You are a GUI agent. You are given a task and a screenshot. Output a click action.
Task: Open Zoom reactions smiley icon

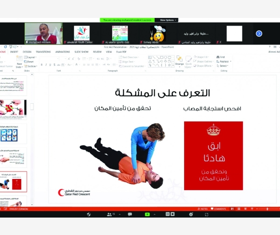coord(191,214)
